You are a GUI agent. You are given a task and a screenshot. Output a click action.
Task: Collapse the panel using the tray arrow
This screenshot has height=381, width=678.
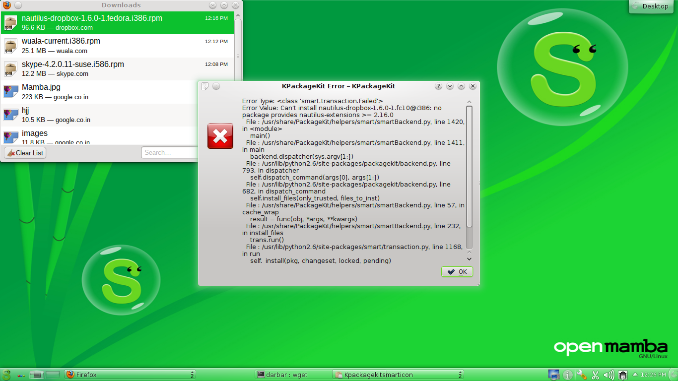point(635,375)
